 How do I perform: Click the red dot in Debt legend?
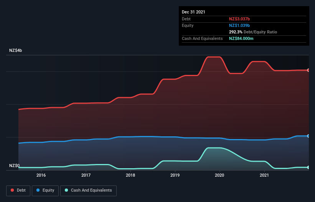pos(12,190)
